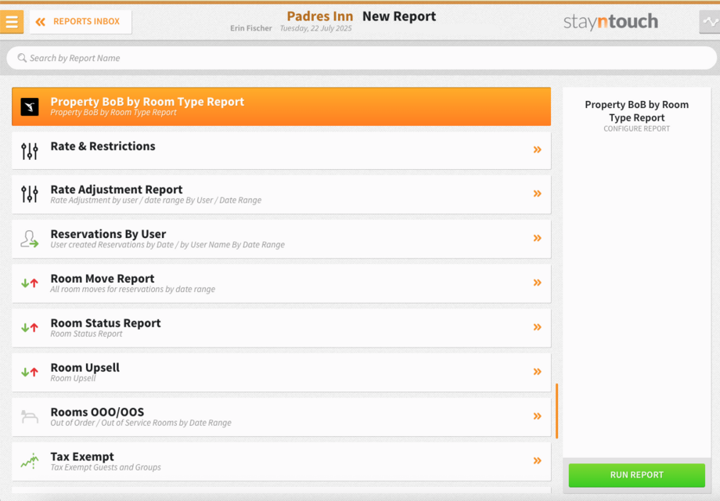Open the Room Status Report title
The image size is (720, 501).
[x=106, y=323]
